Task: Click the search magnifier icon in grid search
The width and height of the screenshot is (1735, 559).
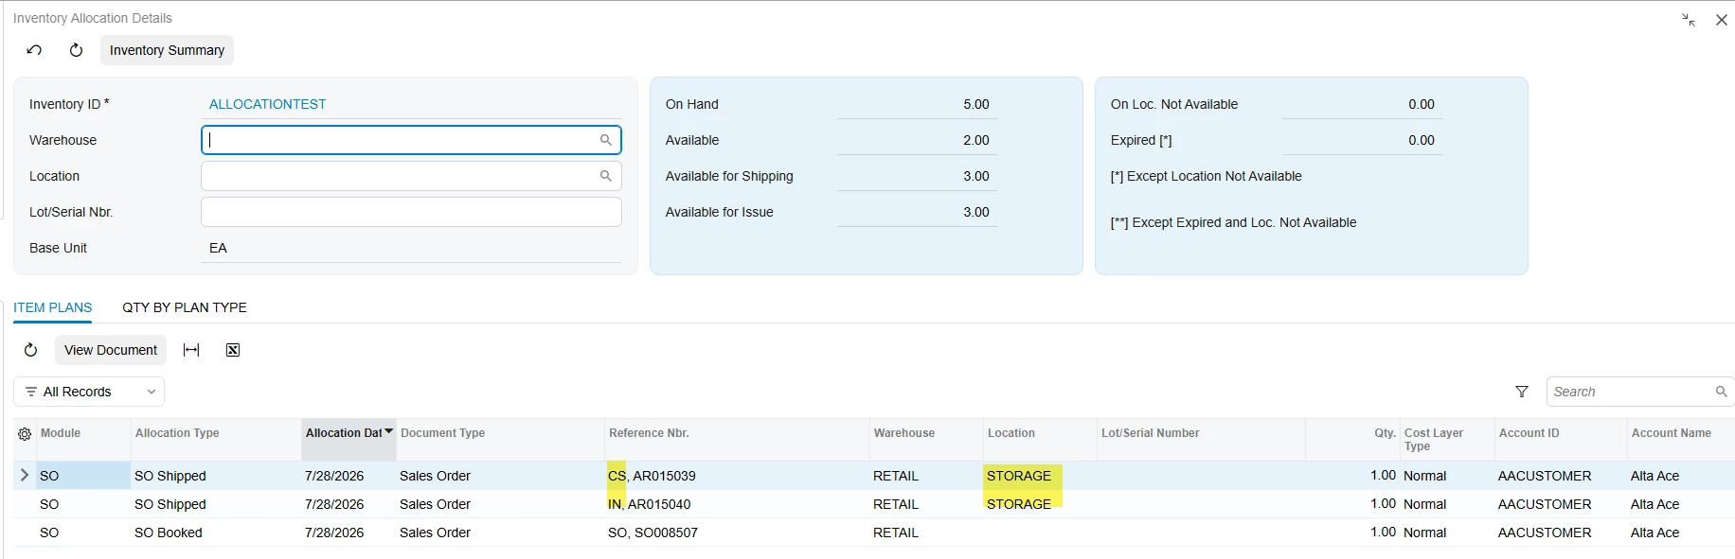Action: tap(1722, 392)
